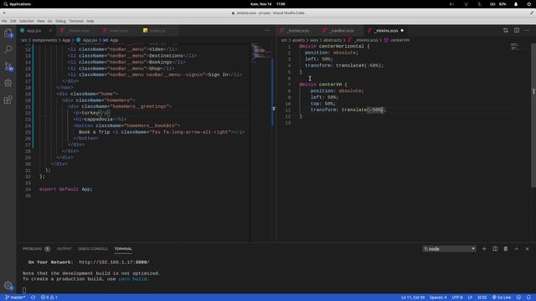Open the power menu in top panel

528,4
